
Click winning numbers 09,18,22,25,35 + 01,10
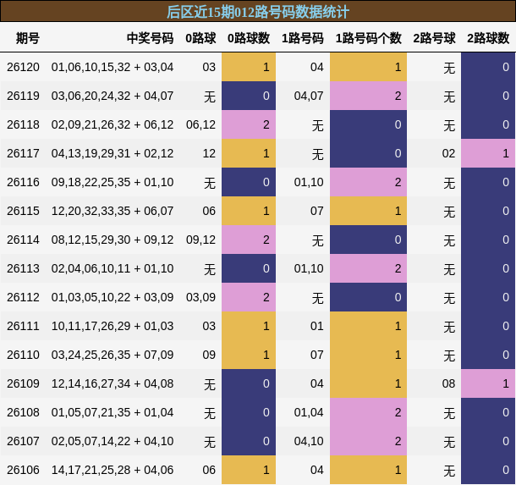point(113,182)
